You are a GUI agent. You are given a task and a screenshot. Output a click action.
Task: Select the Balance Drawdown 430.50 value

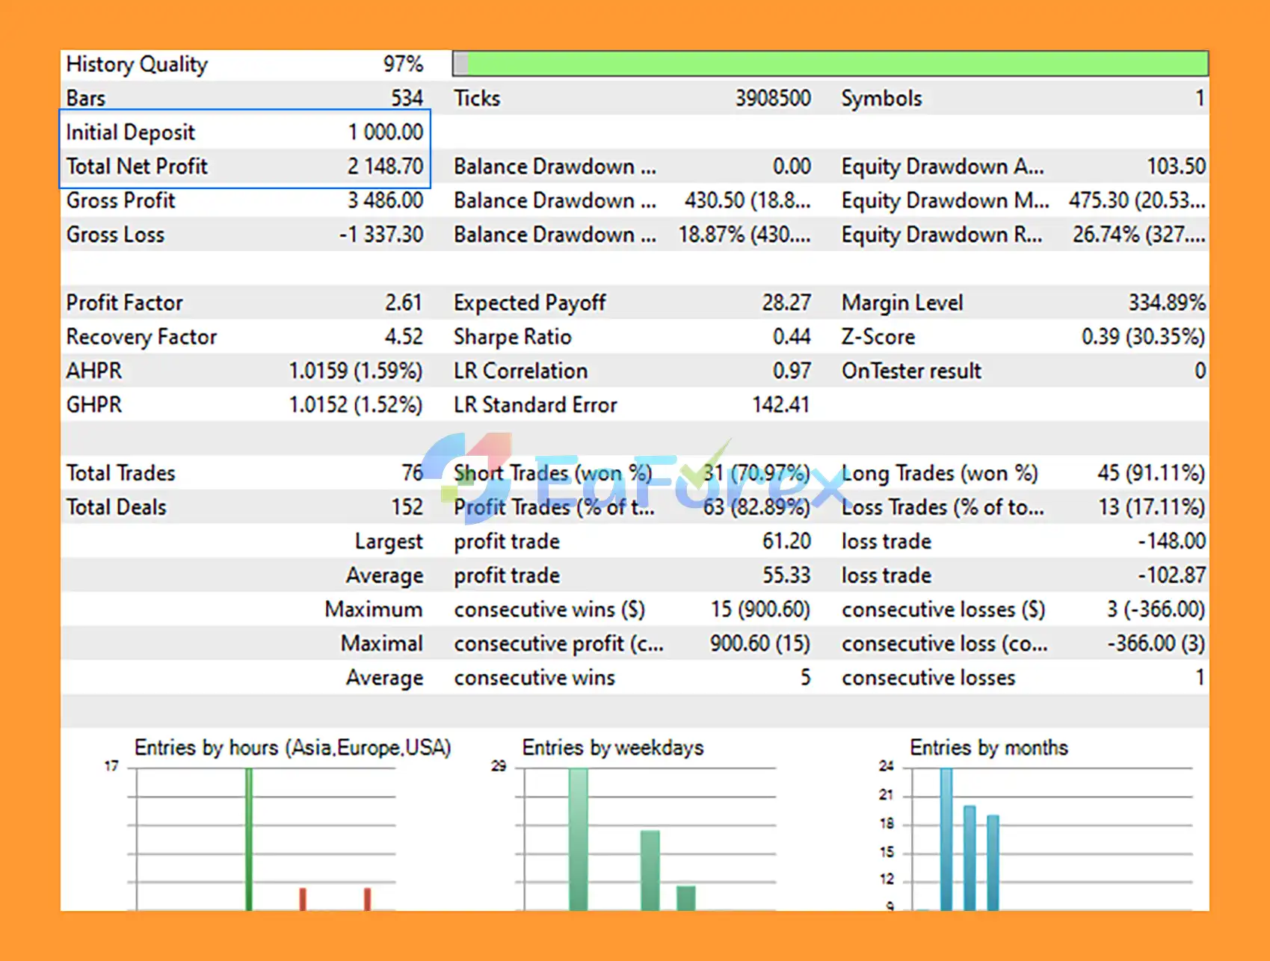pyautogui.click(x=747, y=200)
